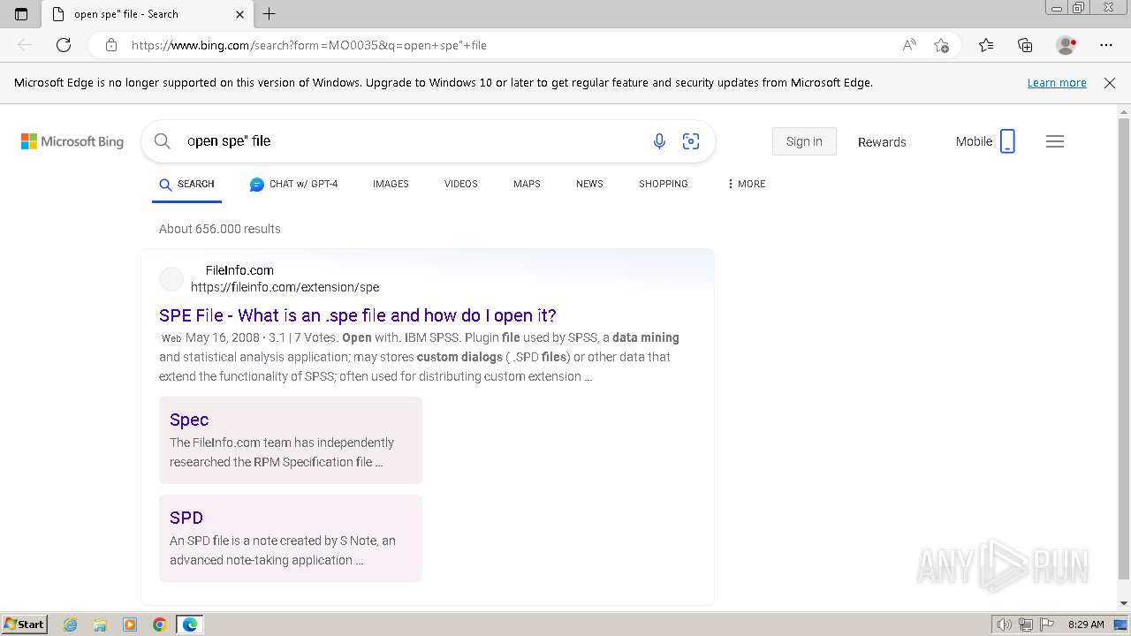The height and width of the screenshot is (636, 1131).
Task: Open the fileinfo.com/extension/spe URL
Action: coord(285,287)
